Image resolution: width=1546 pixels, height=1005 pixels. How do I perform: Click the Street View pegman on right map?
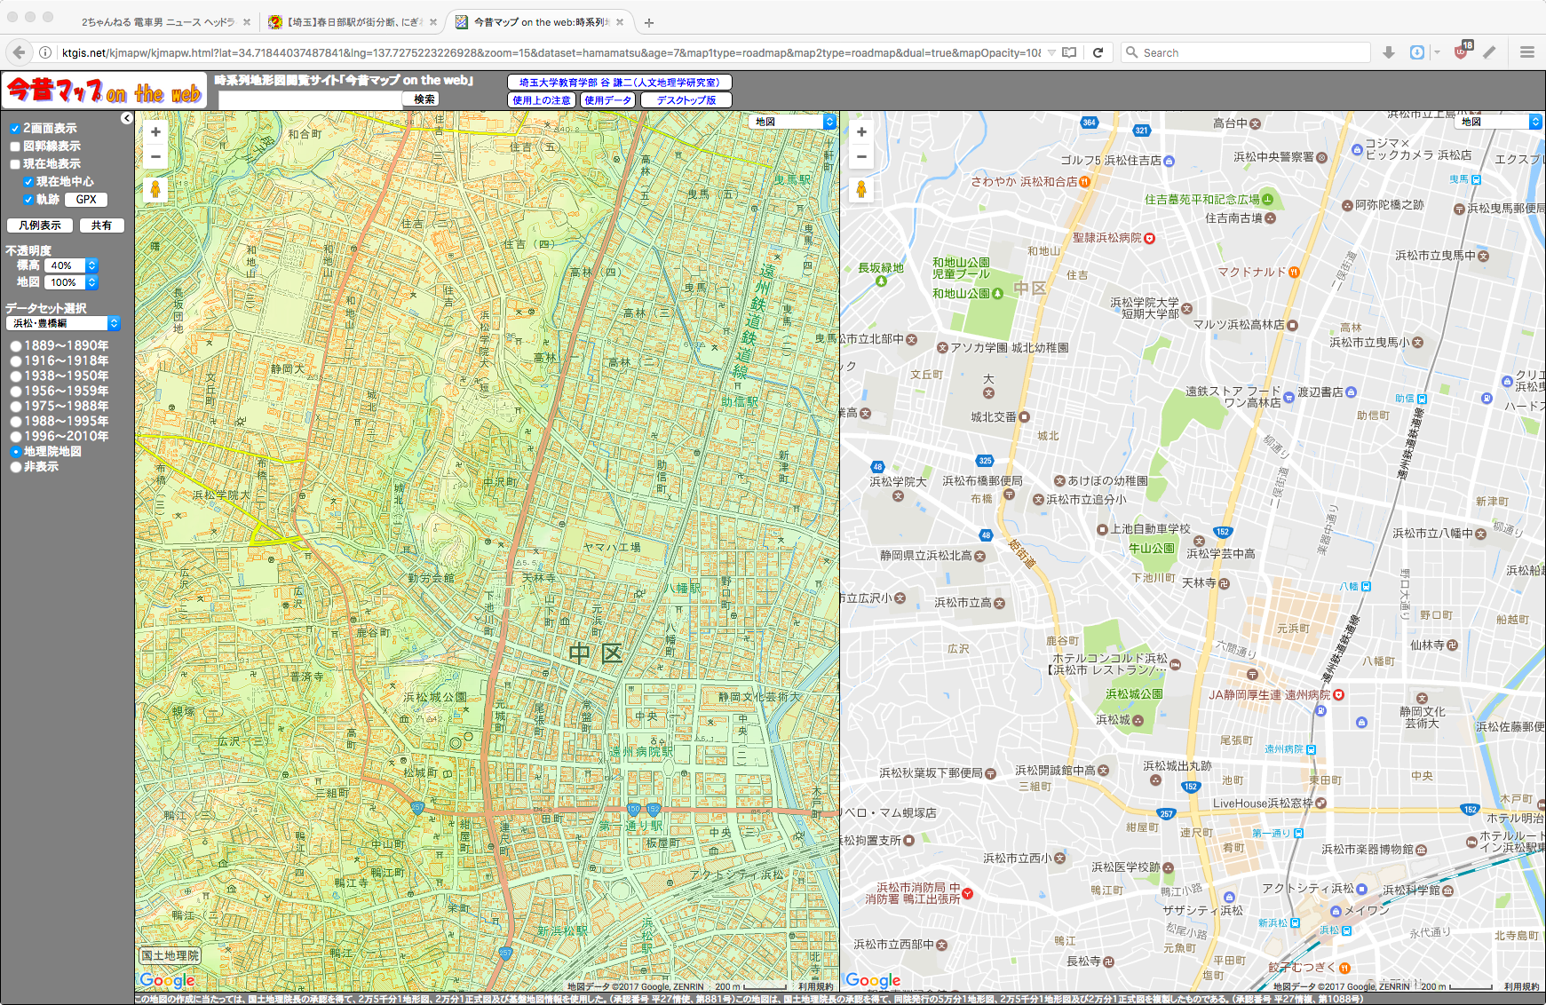pos(860,189)
